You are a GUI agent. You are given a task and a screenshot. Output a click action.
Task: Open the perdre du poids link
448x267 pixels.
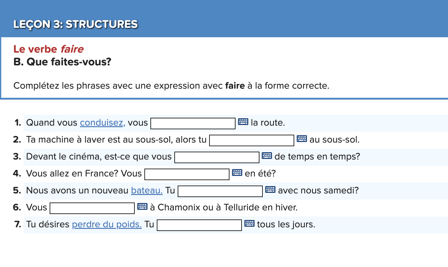[x=107, y=224]
